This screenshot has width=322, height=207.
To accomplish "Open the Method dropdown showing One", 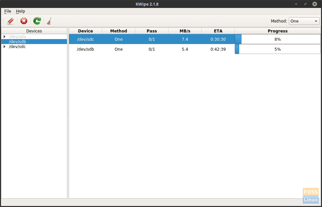I will [304, 21].
